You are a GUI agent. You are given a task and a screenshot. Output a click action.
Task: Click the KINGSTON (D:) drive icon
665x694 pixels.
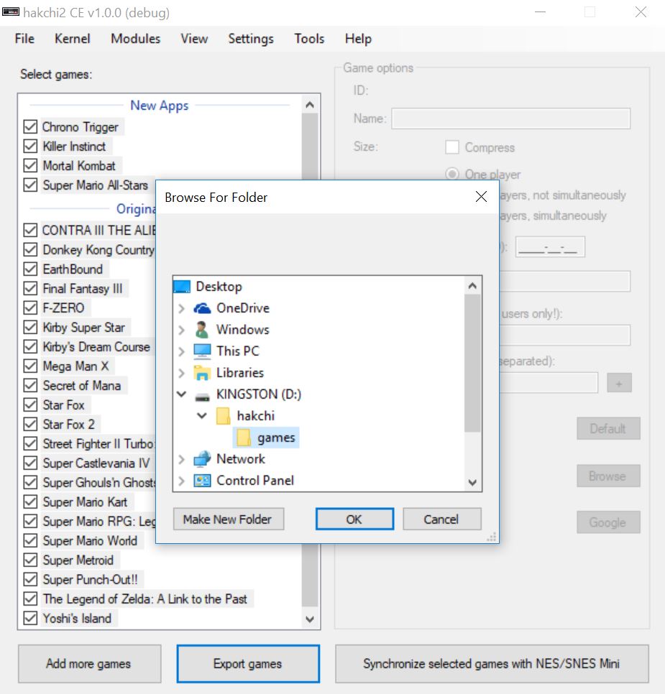[202, 397]
